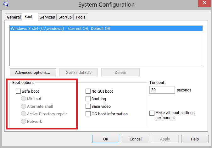Click the Cancel button
Screen dimensions: 212x148
coord(136,139)
